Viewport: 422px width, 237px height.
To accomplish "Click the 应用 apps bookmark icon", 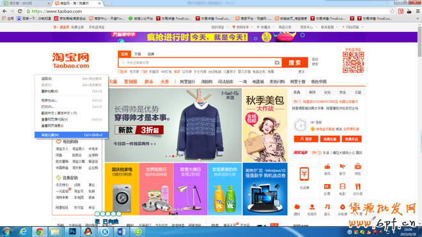I will (4, 19).
